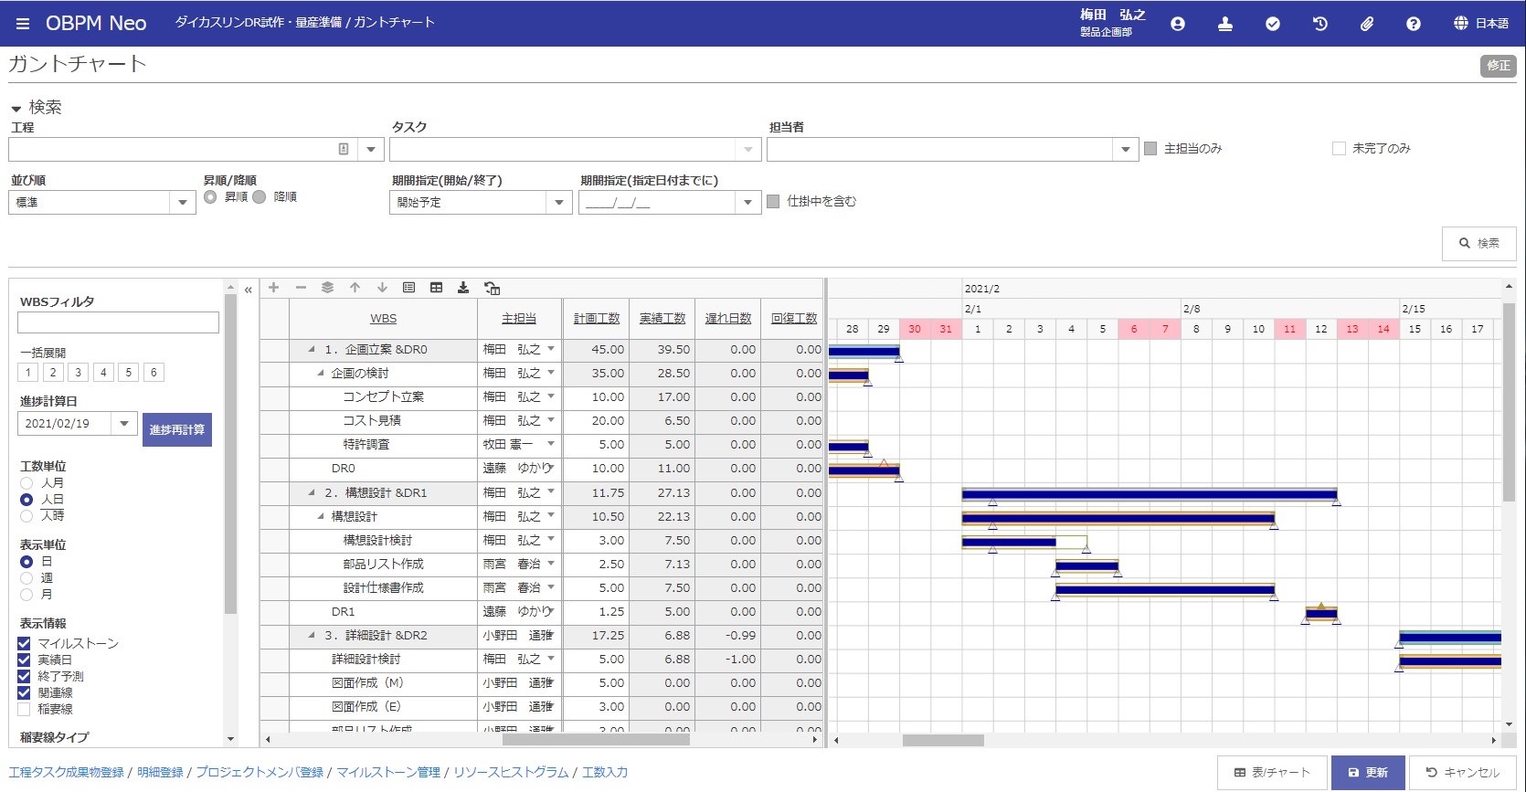Select the 昇順 radio button
The width and height of the screenshot is (1526, 792).
tap(210, 196)
